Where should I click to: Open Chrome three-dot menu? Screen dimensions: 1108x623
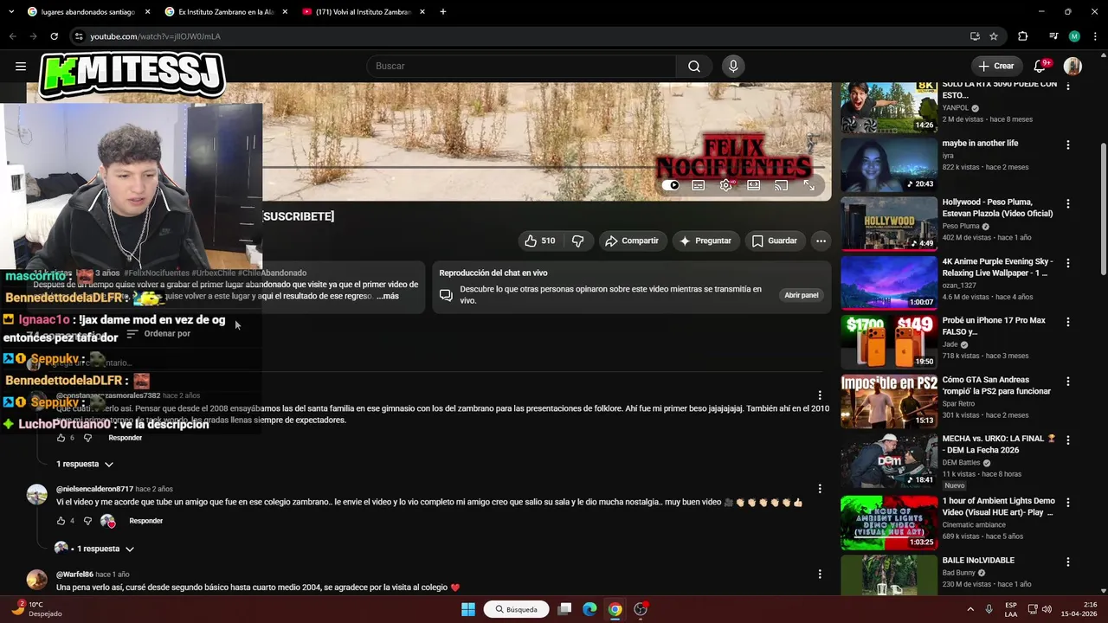[1095, 36]
